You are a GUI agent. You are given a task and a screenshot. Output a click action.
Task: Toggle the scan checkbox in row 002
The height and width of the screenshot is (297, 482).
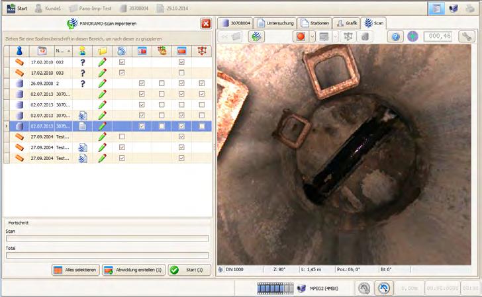122,62
